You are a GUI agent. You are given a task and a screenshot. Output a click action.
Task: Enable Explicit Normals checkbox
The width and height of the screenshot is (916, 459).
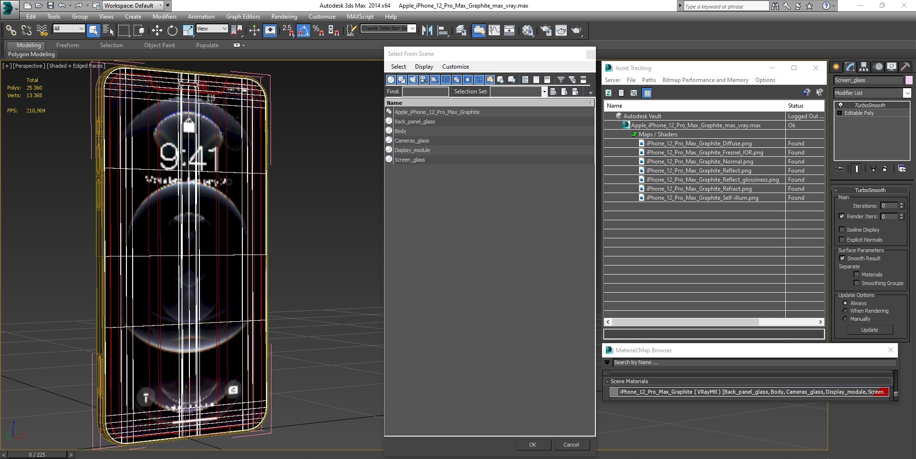coord(842,240)
